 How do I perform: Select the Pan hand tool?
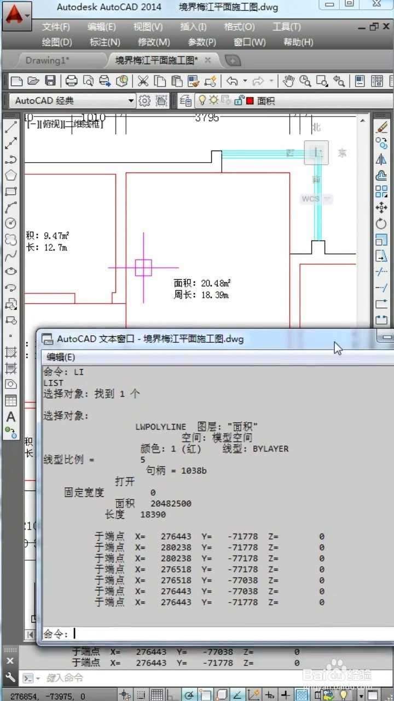(x=288, y=81)
